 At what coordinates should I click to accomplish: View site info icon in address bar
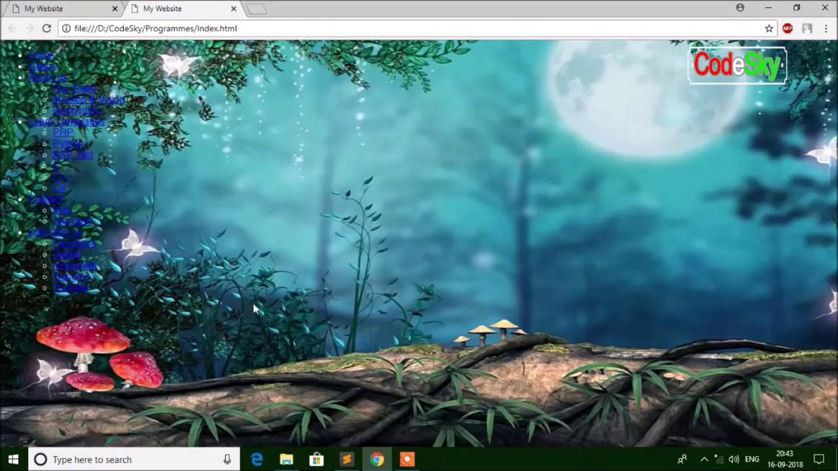66,28
